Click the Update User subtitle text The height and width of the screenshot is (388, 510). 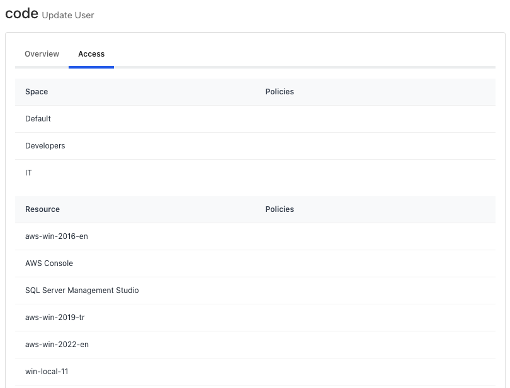tap(68, 15)
